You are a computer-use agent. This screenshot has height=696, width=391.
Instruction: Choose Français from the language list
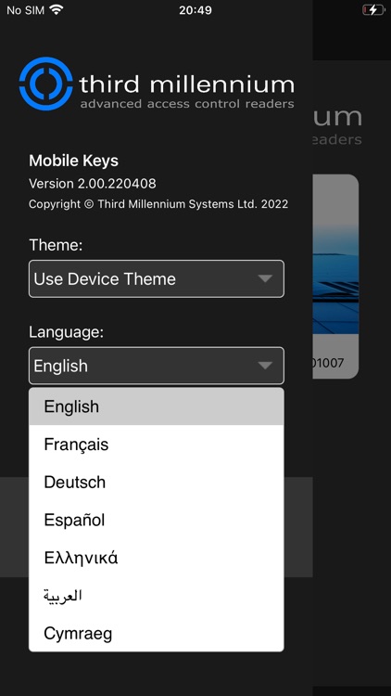[x=156, y=445]
